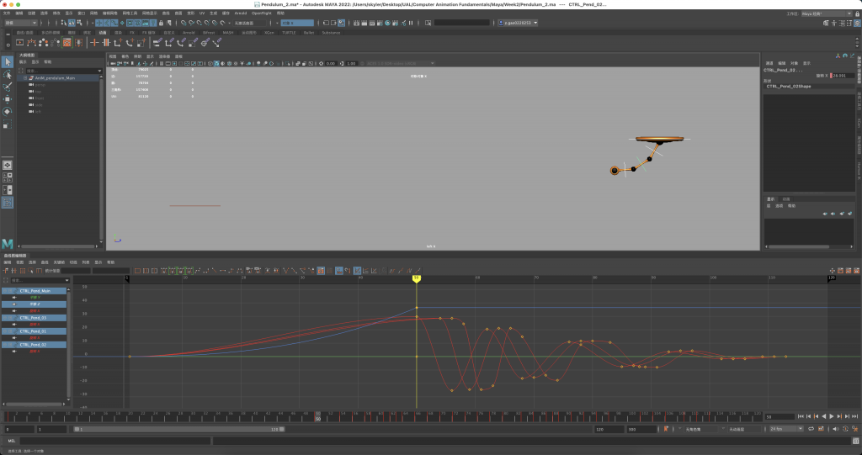The width and height of the screenshot is (862, 455).
Task: Toggle cached playback icon
Action: (x=821, y=429)
